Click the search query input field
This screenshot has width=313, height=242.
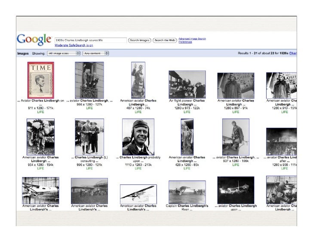click(91, 40)
